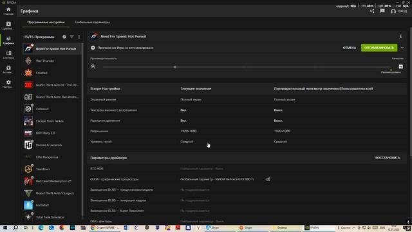The image size is (412, 232).
Task: Click the 1920x1080 current resolution value
Action: pyautogui.click(x=189, y=131)
